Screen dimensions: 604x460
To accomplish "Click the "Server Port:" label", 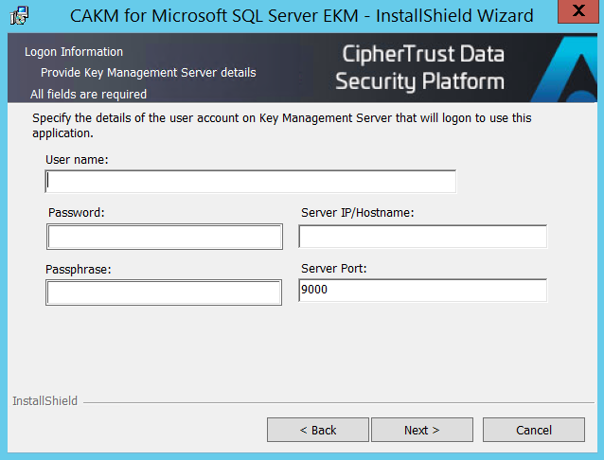I will 333,269.
